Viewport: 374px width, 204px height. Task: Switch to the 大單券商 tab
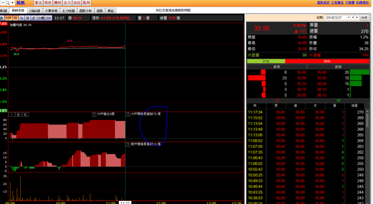(51, 11)
